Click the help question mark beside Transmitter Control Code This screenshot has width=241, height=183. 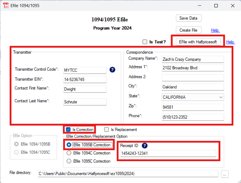(x=112, y=70)
